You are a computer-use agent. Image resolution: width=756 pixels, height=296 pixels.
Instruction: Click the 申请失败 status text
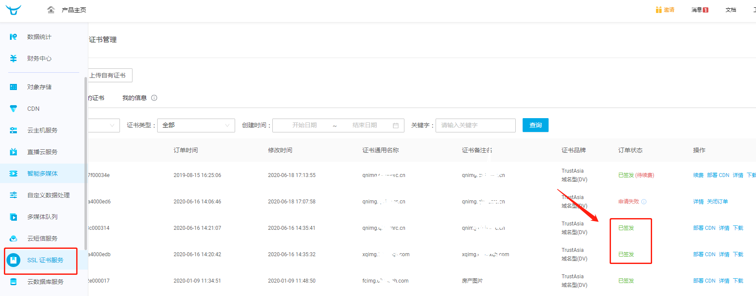(629, 202)
